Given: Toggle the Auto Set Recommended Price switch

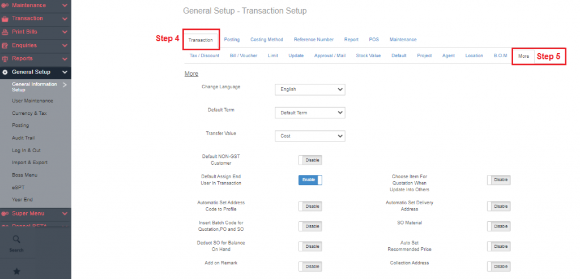Looking at the screenshot, I should point(498,246).
